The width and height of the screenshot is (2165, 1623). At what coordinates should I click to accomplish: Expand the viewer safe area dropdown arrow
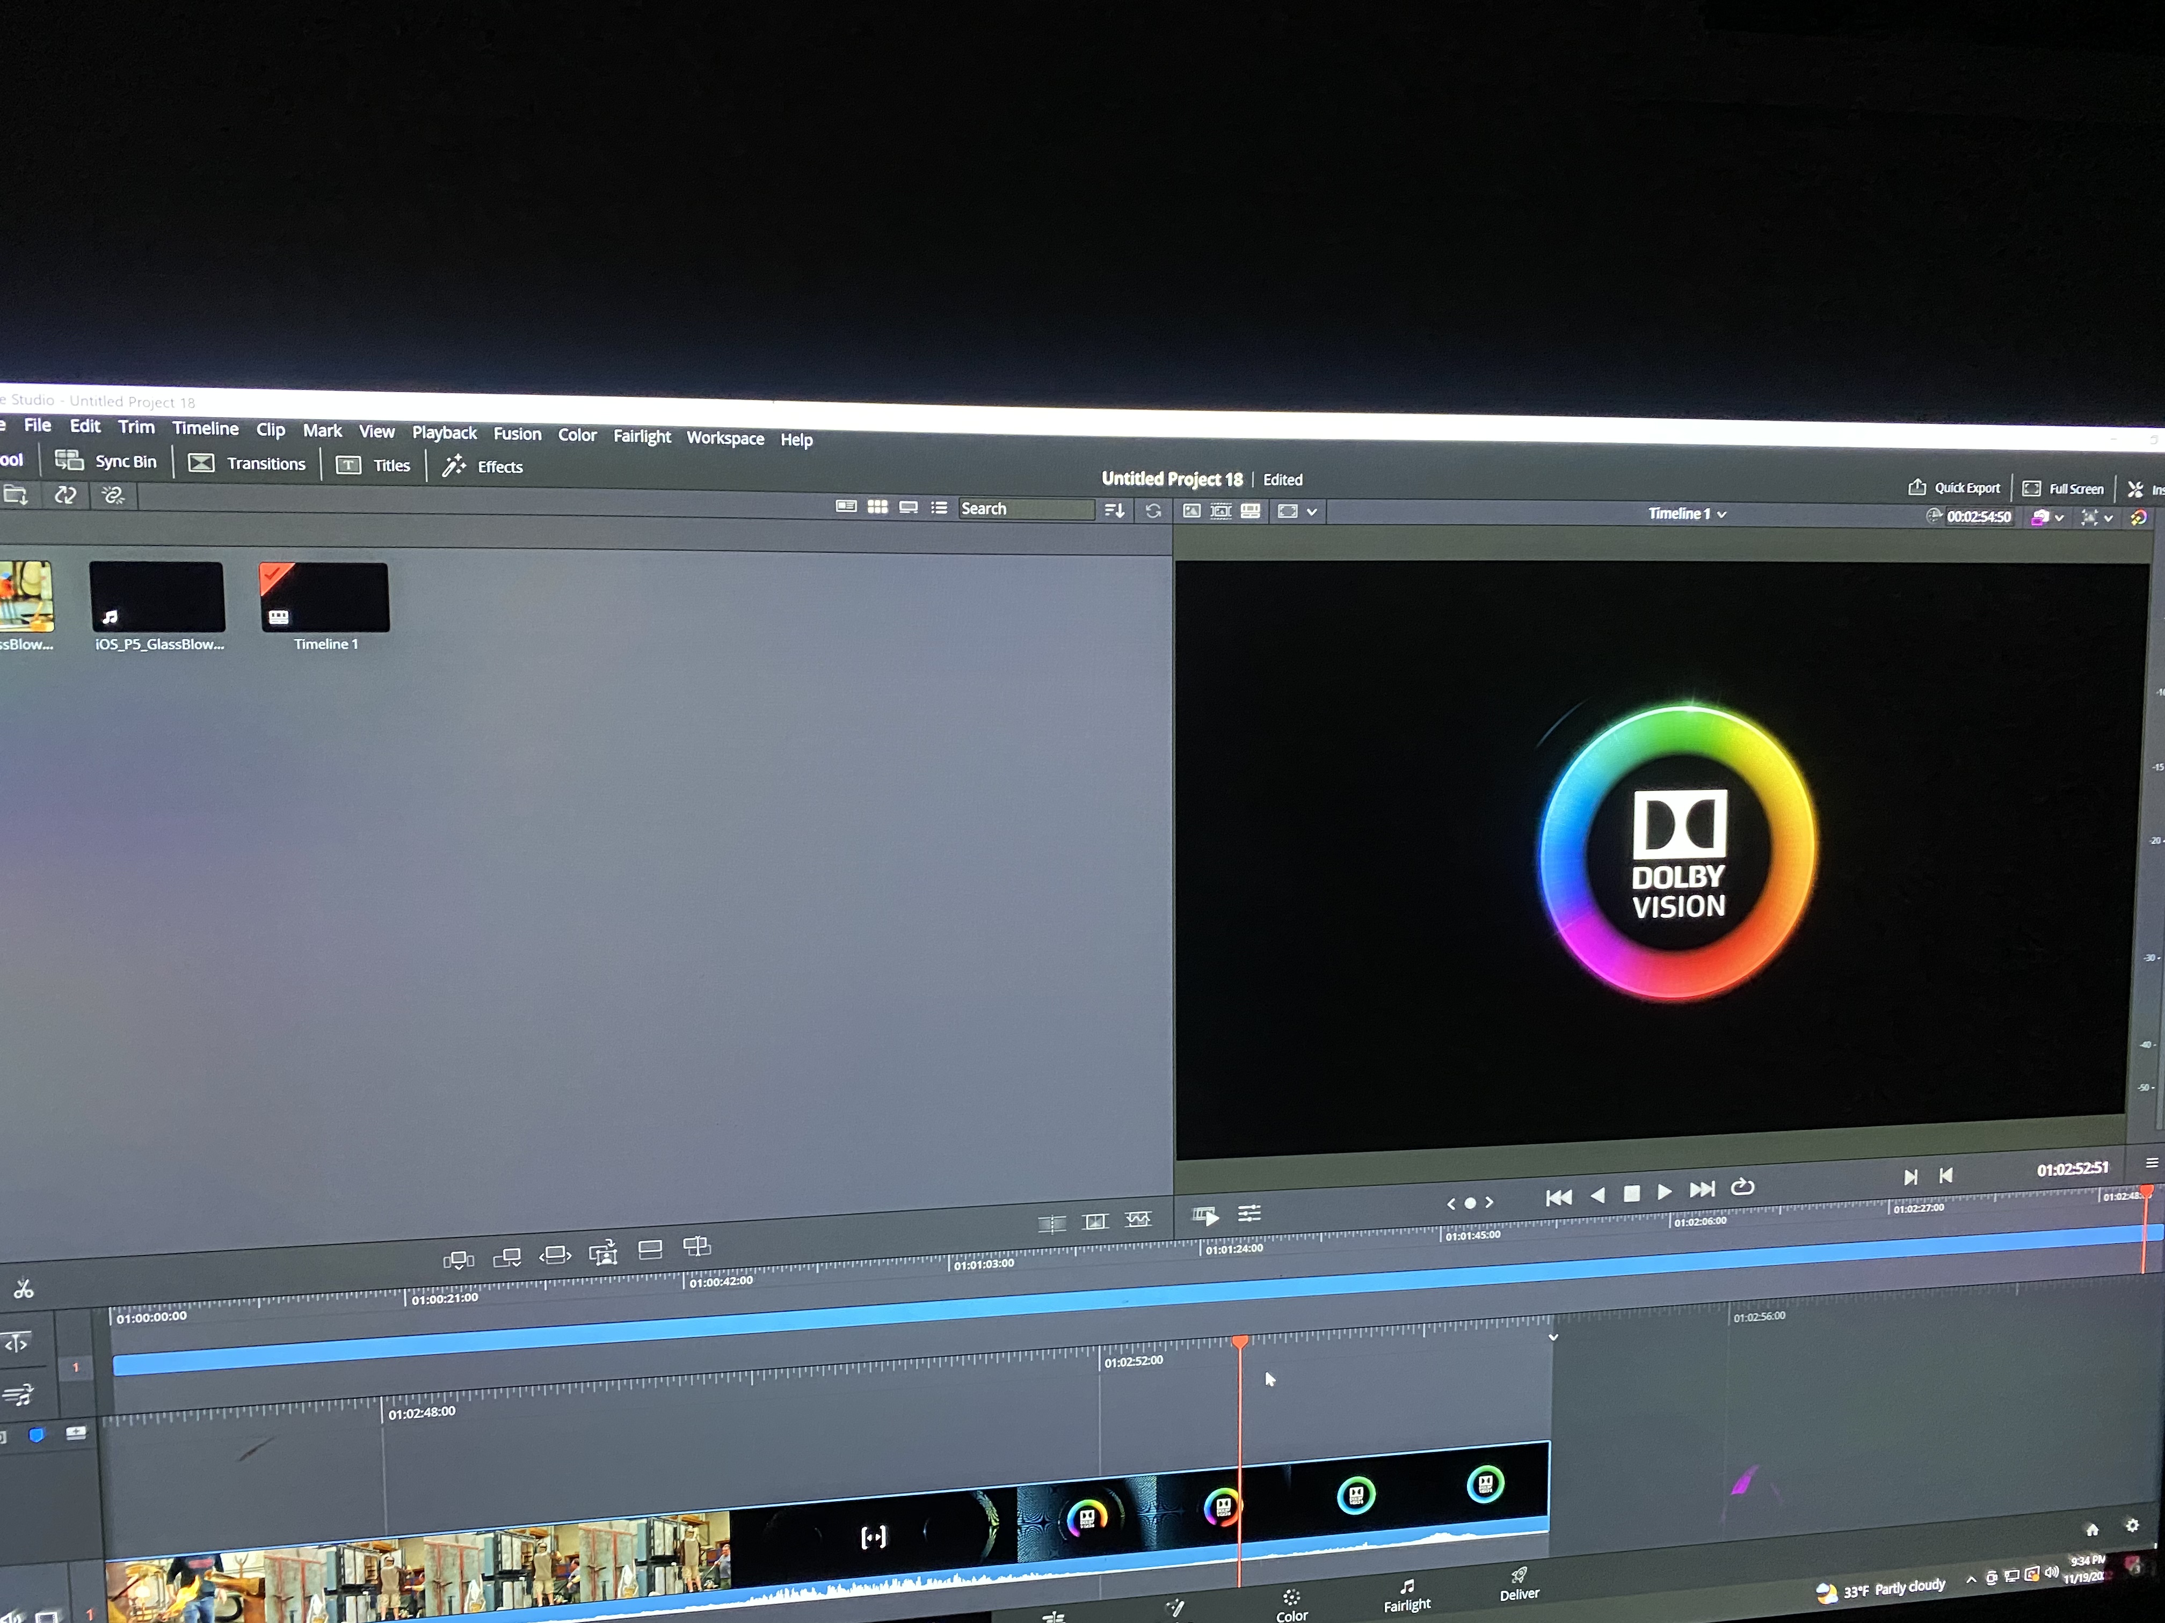(x=1312, y=511)
